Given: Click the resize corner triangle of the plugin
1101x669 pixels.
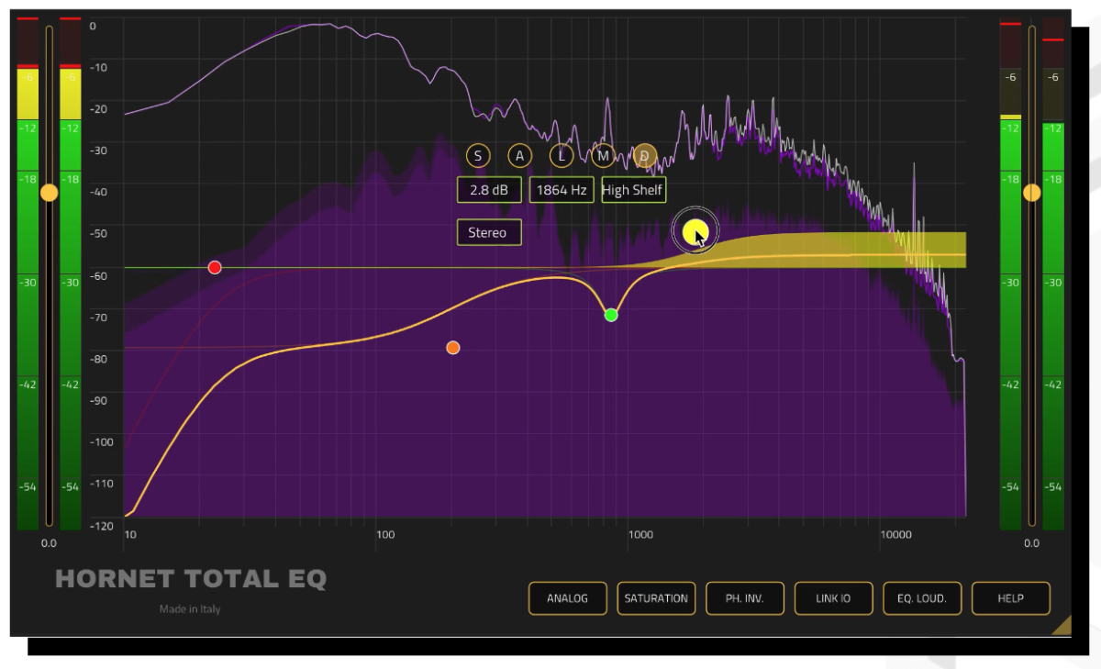Looking at the screenshot, I should (x=1061, y=624).
